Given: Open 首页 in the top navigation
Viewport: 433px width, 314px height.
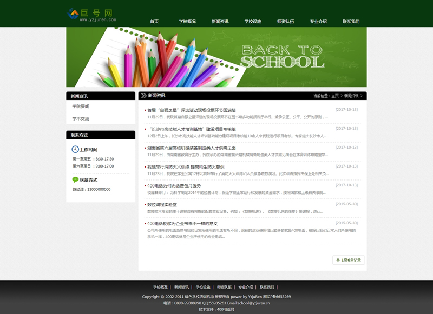Looking at the screenshot, I should 154,22.
